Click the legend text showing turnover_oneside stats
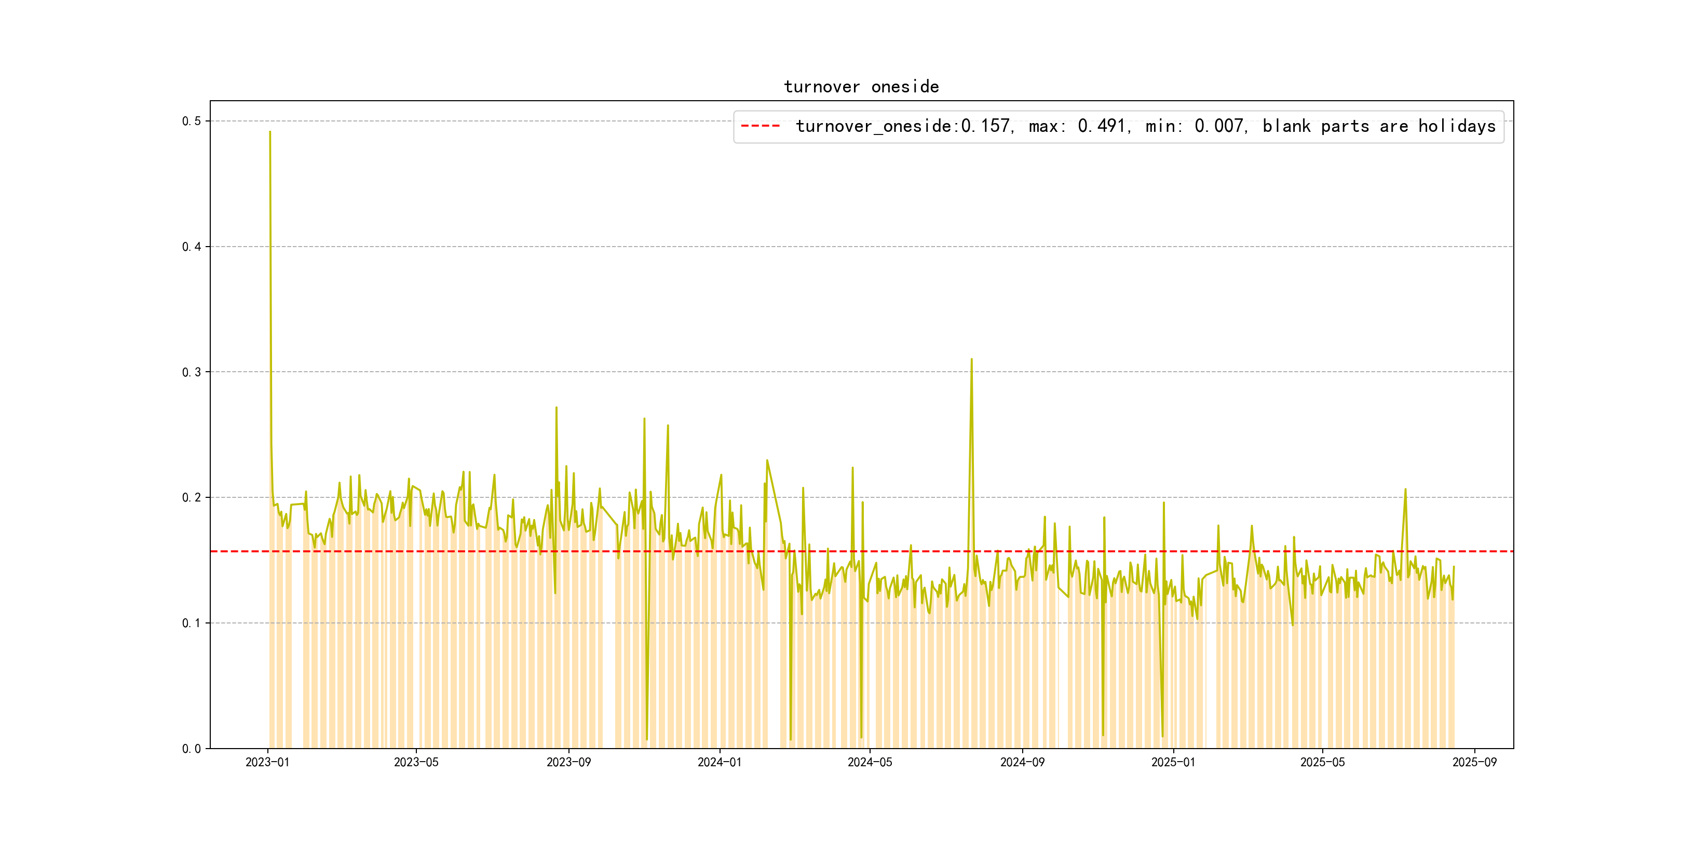 click(x=1145, y=126)
